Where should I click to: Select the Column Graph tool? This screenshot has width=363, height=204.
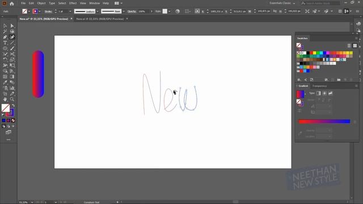[x=12, y=88]
